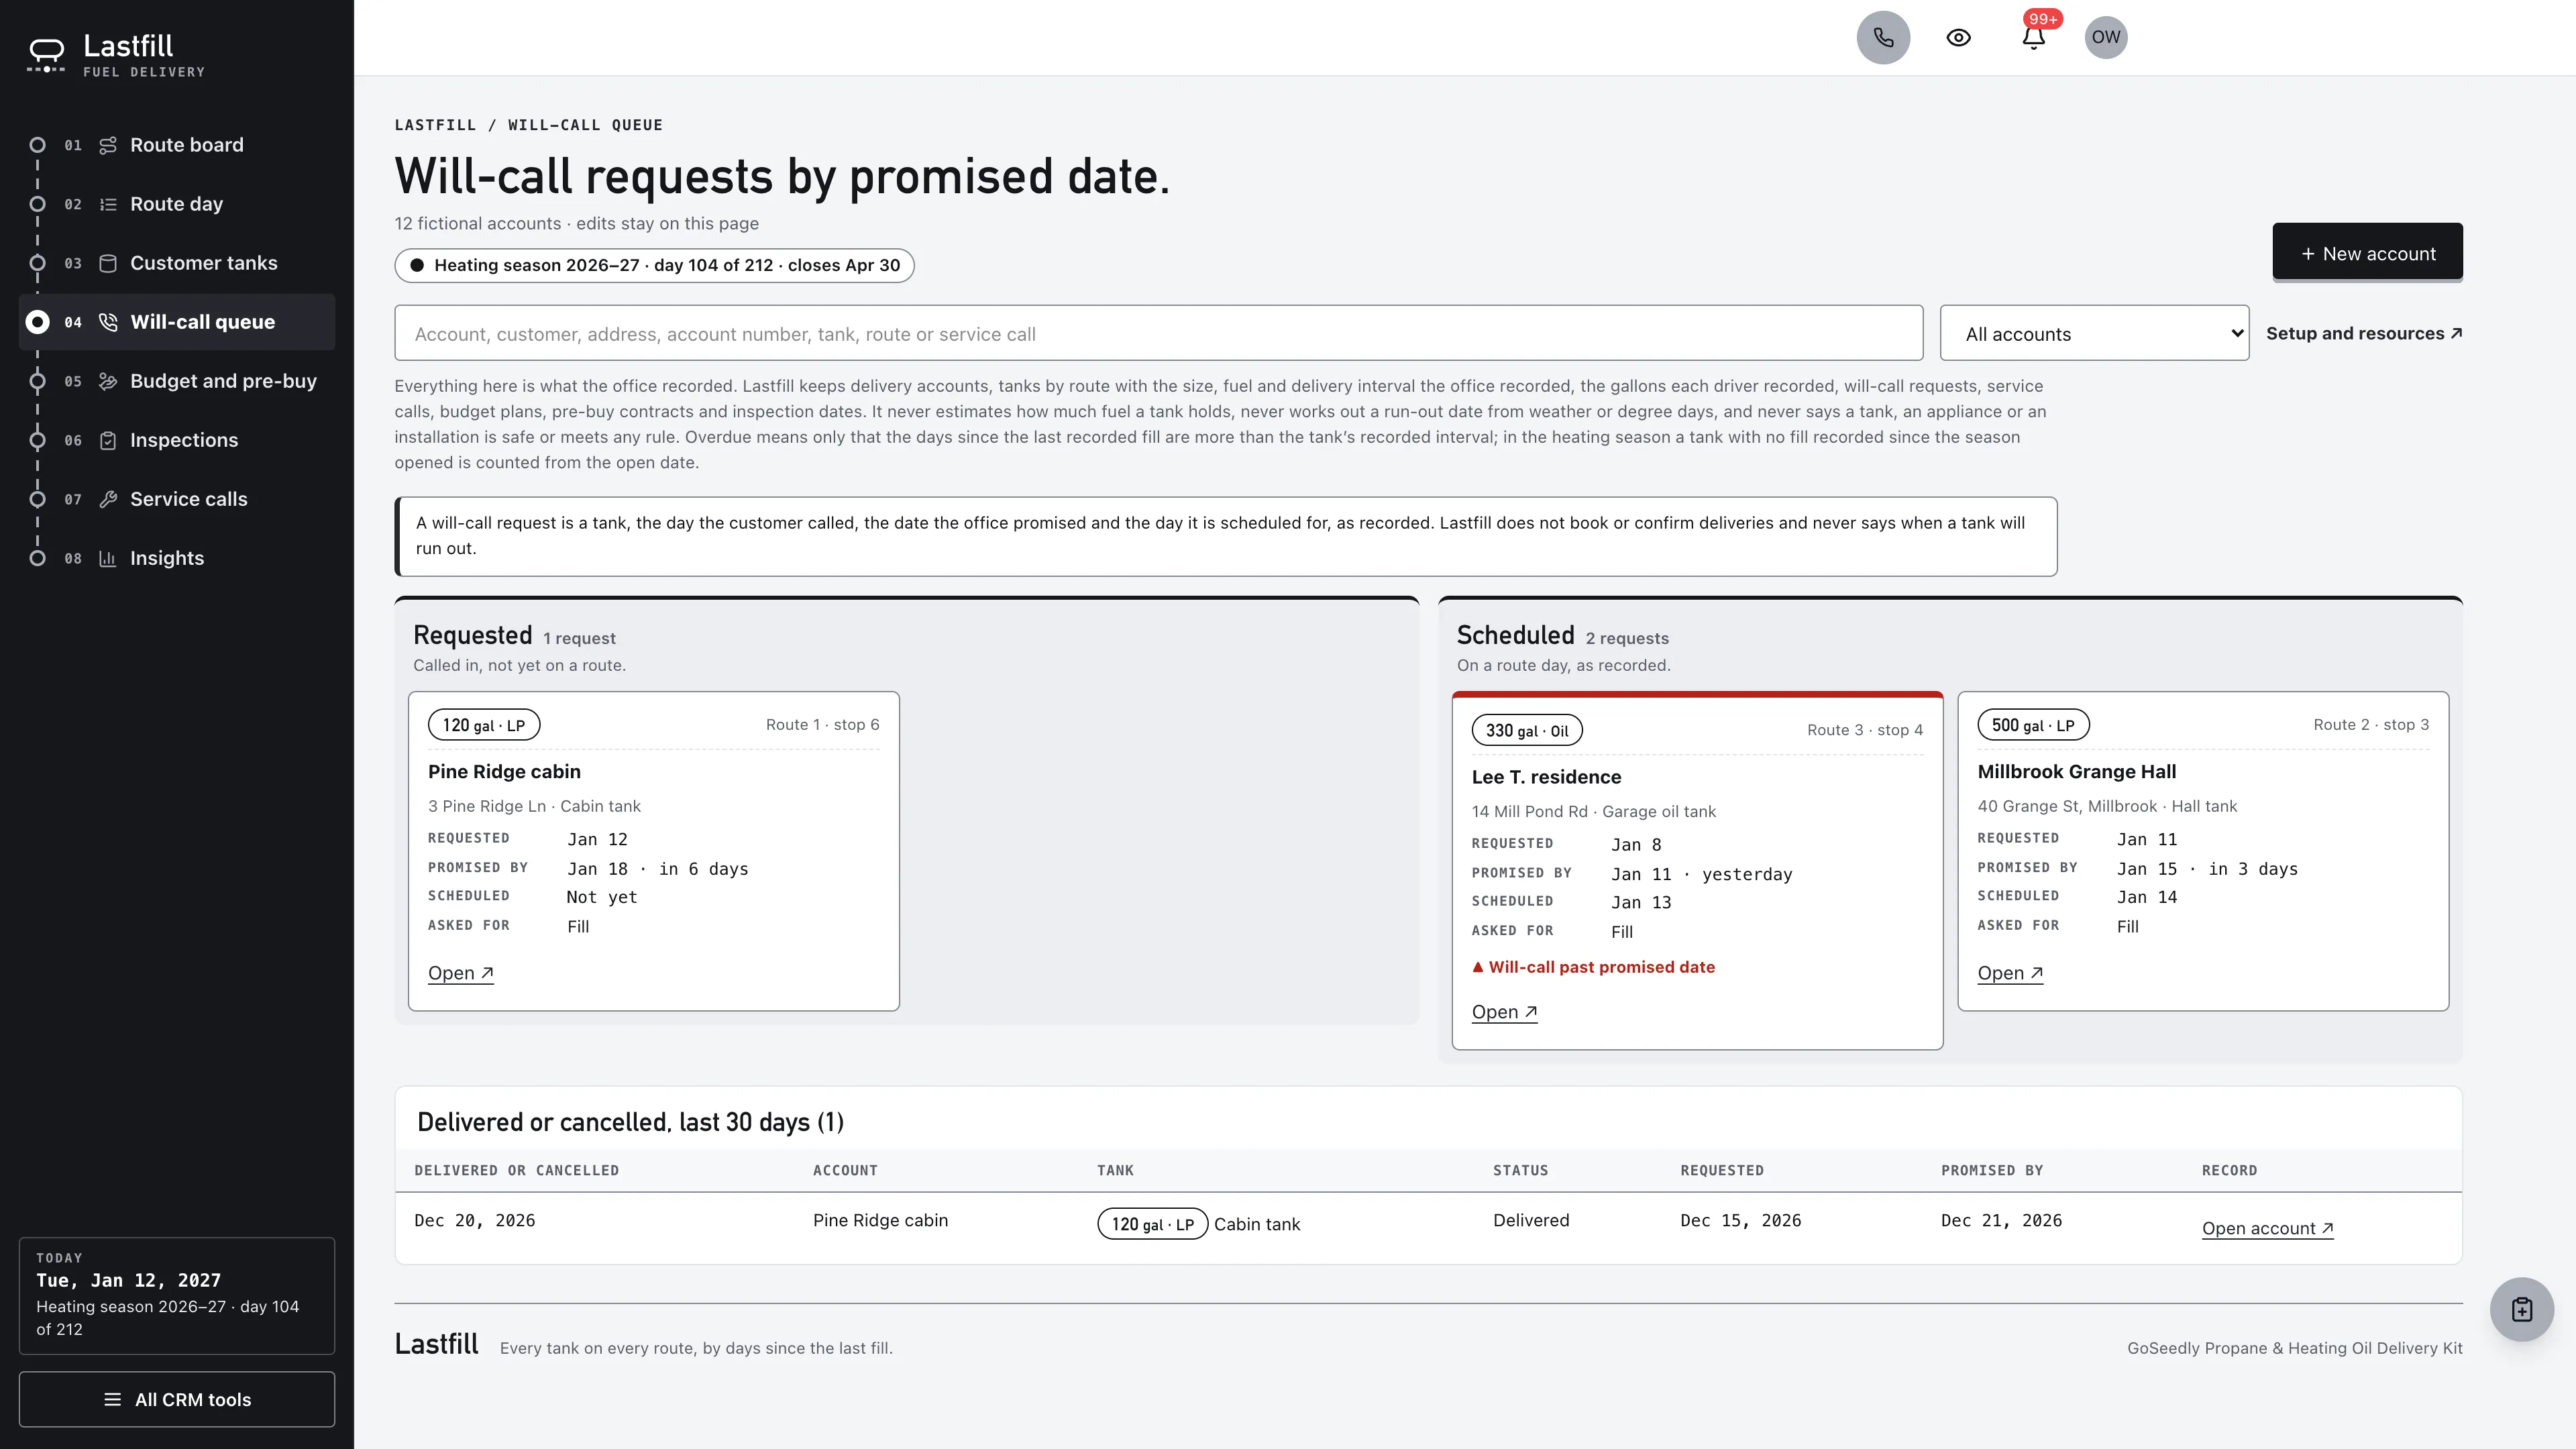
Task: Open the OW user avatar menu
Action: point(2105,37)
